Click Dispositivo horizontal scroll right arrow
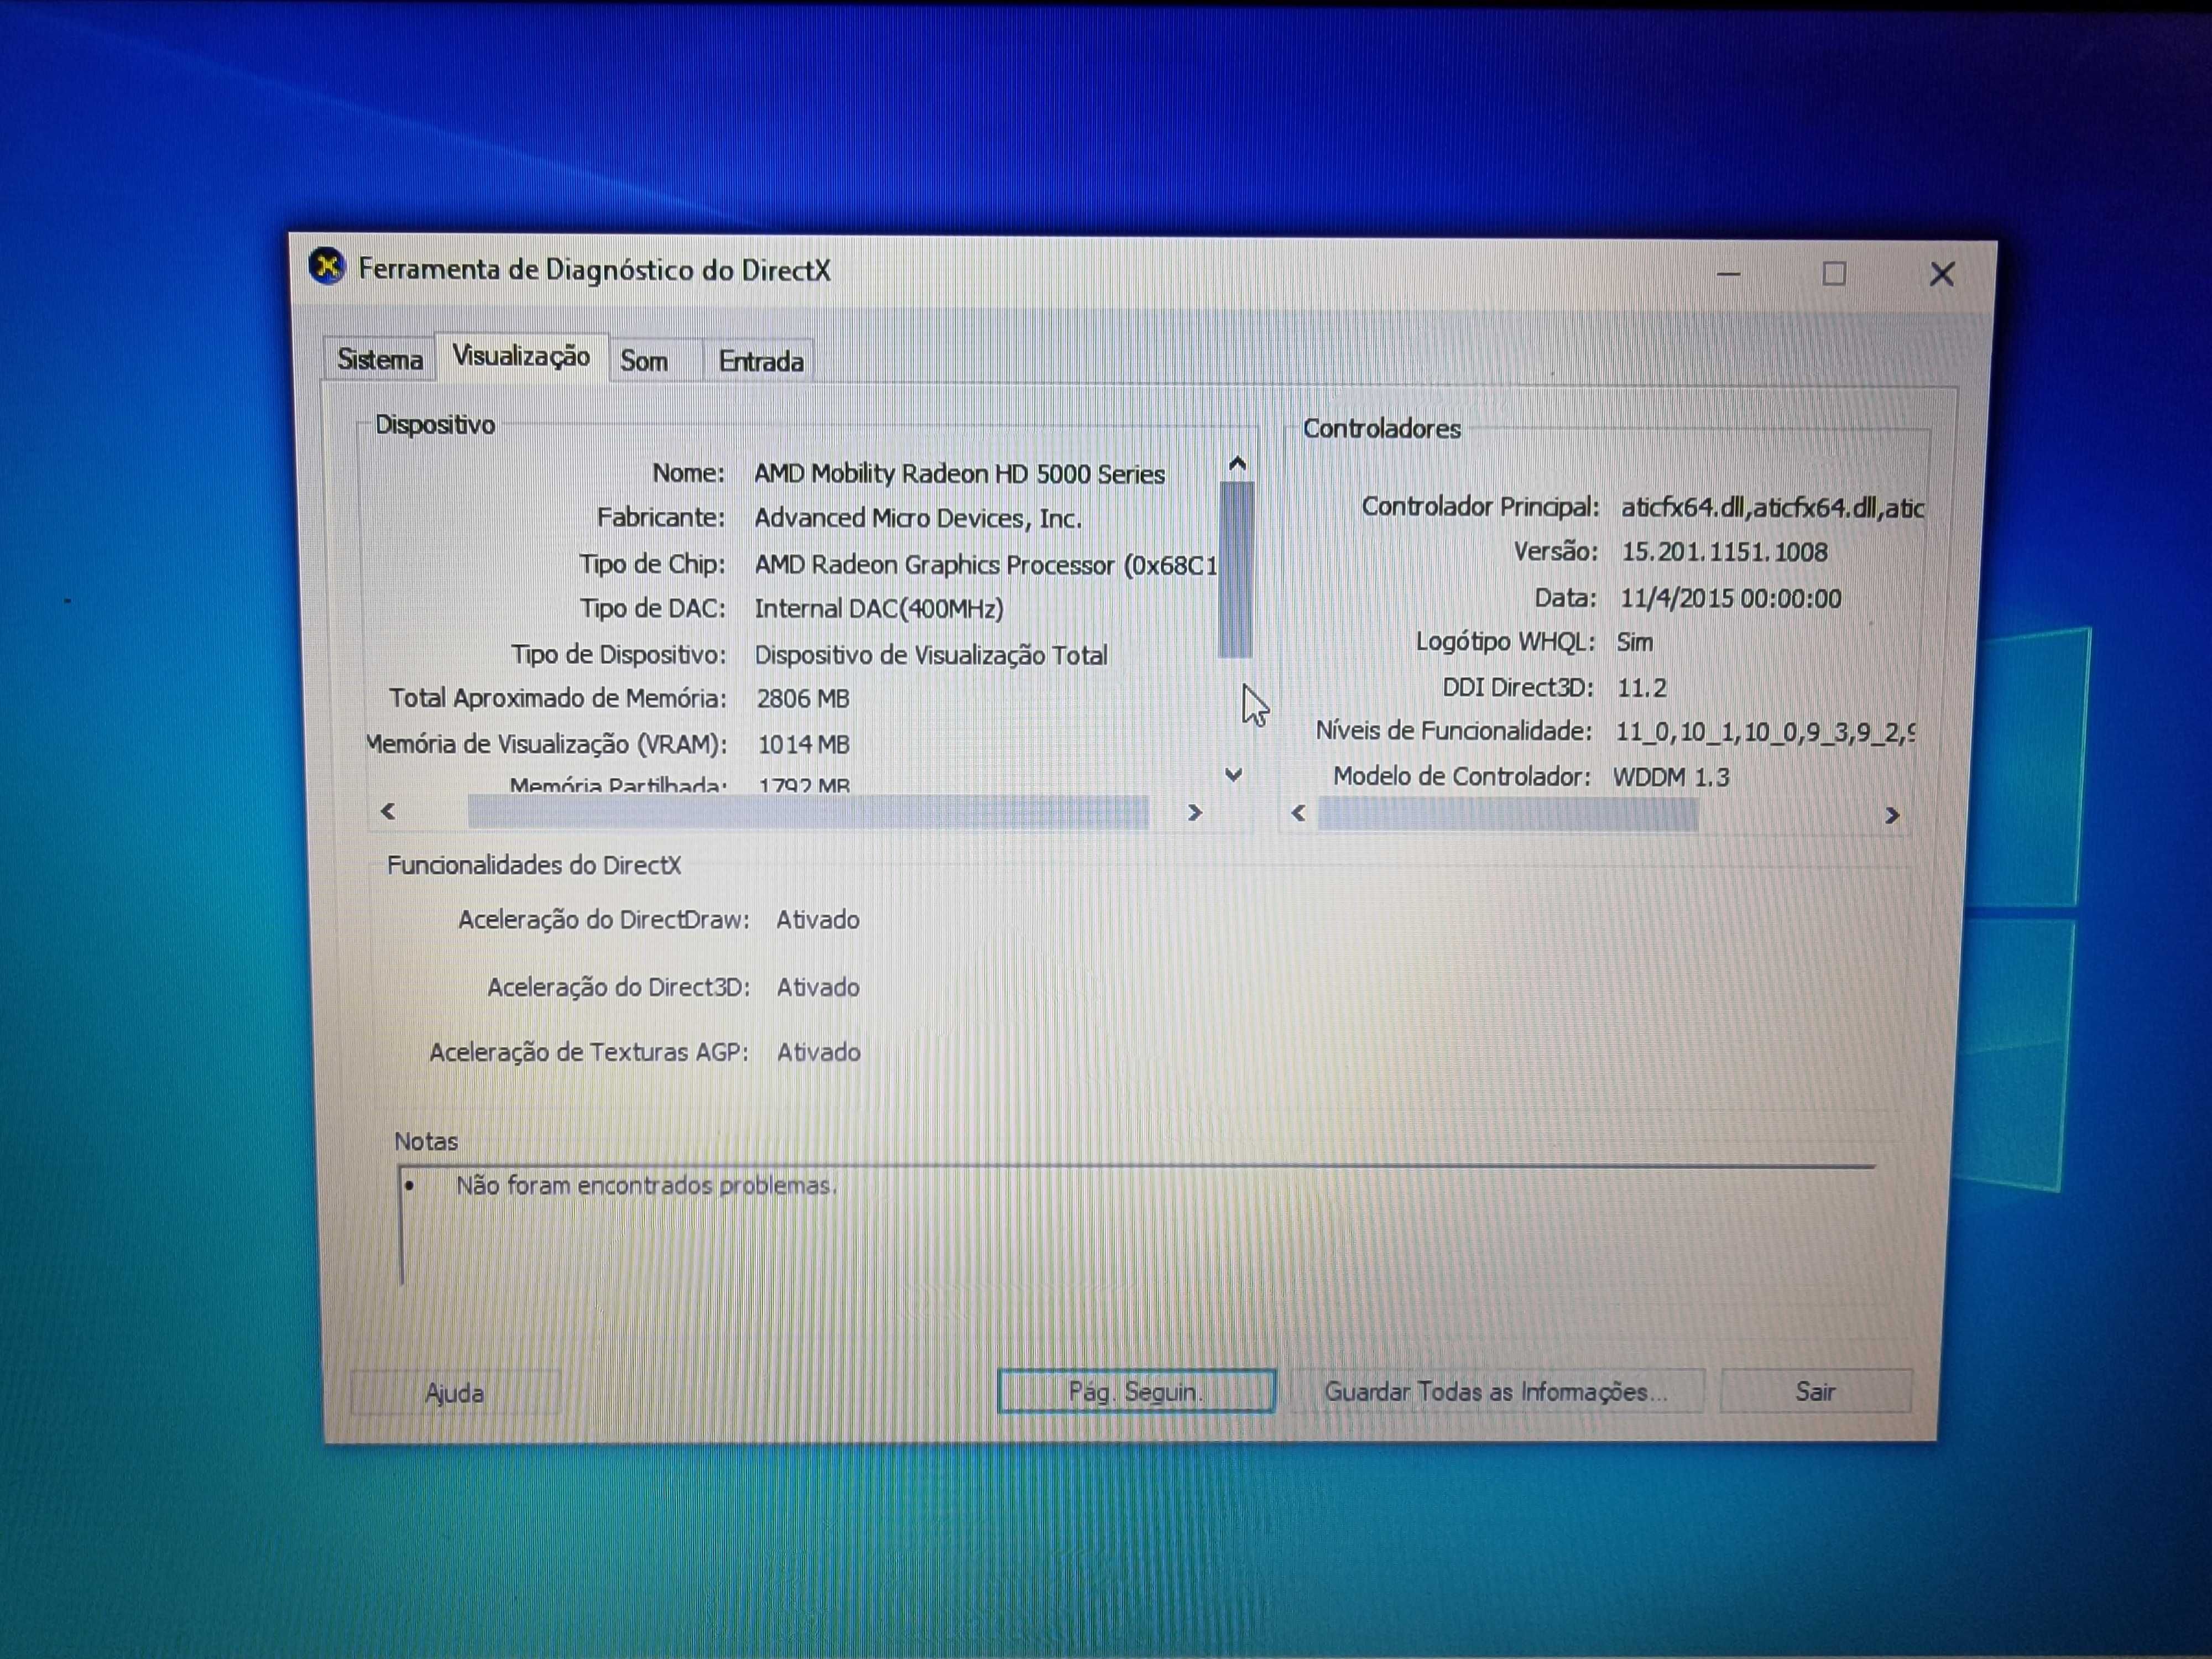This screenshot has width=2212, height=1659. tap(1194, 812)
